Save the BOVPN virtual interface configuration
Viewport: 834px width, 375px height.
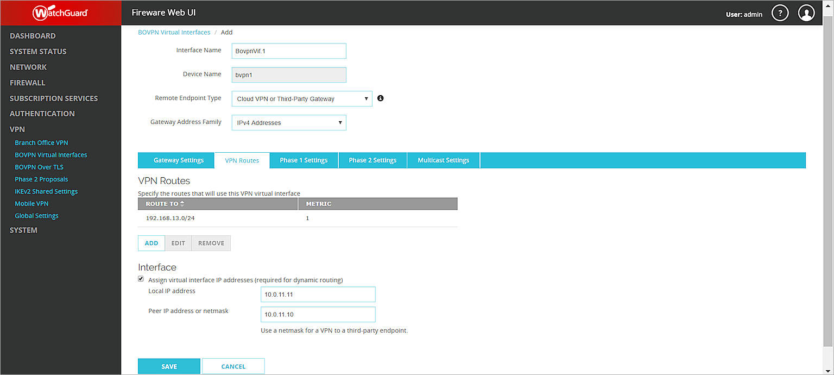coord(169,366)
